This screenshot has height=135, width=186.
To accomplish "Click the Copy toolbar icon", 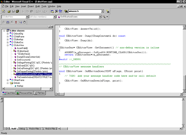I will point(27,12).
